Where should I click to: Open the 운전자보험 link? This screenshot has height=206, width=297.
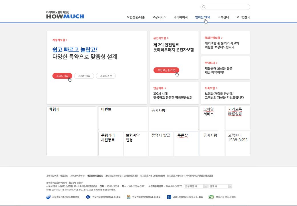tap(161, 38)
